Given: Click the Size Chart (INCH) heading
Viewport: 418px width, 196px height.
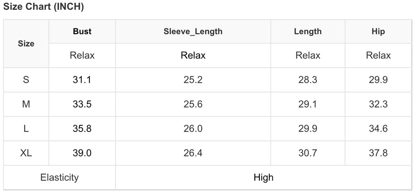Looking at the screenshot, I should click(44, 7).
